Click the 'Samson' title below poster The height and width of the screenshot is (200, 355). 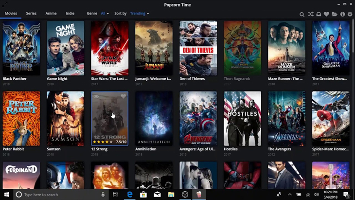coord(53,149)
